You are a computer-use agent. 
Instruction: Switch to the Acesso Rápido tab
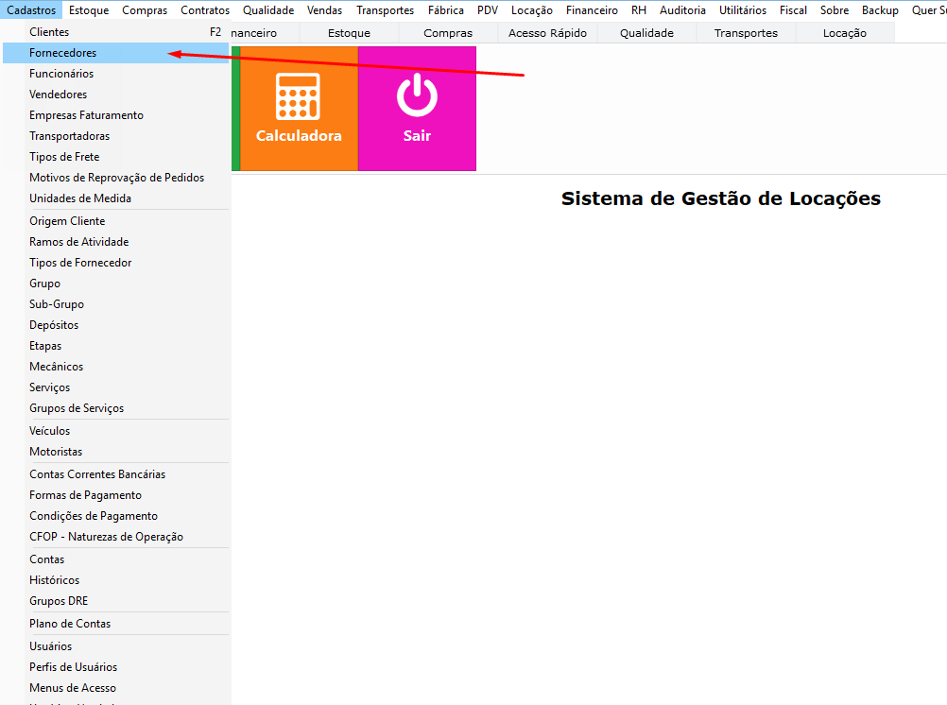coord(547,33)
